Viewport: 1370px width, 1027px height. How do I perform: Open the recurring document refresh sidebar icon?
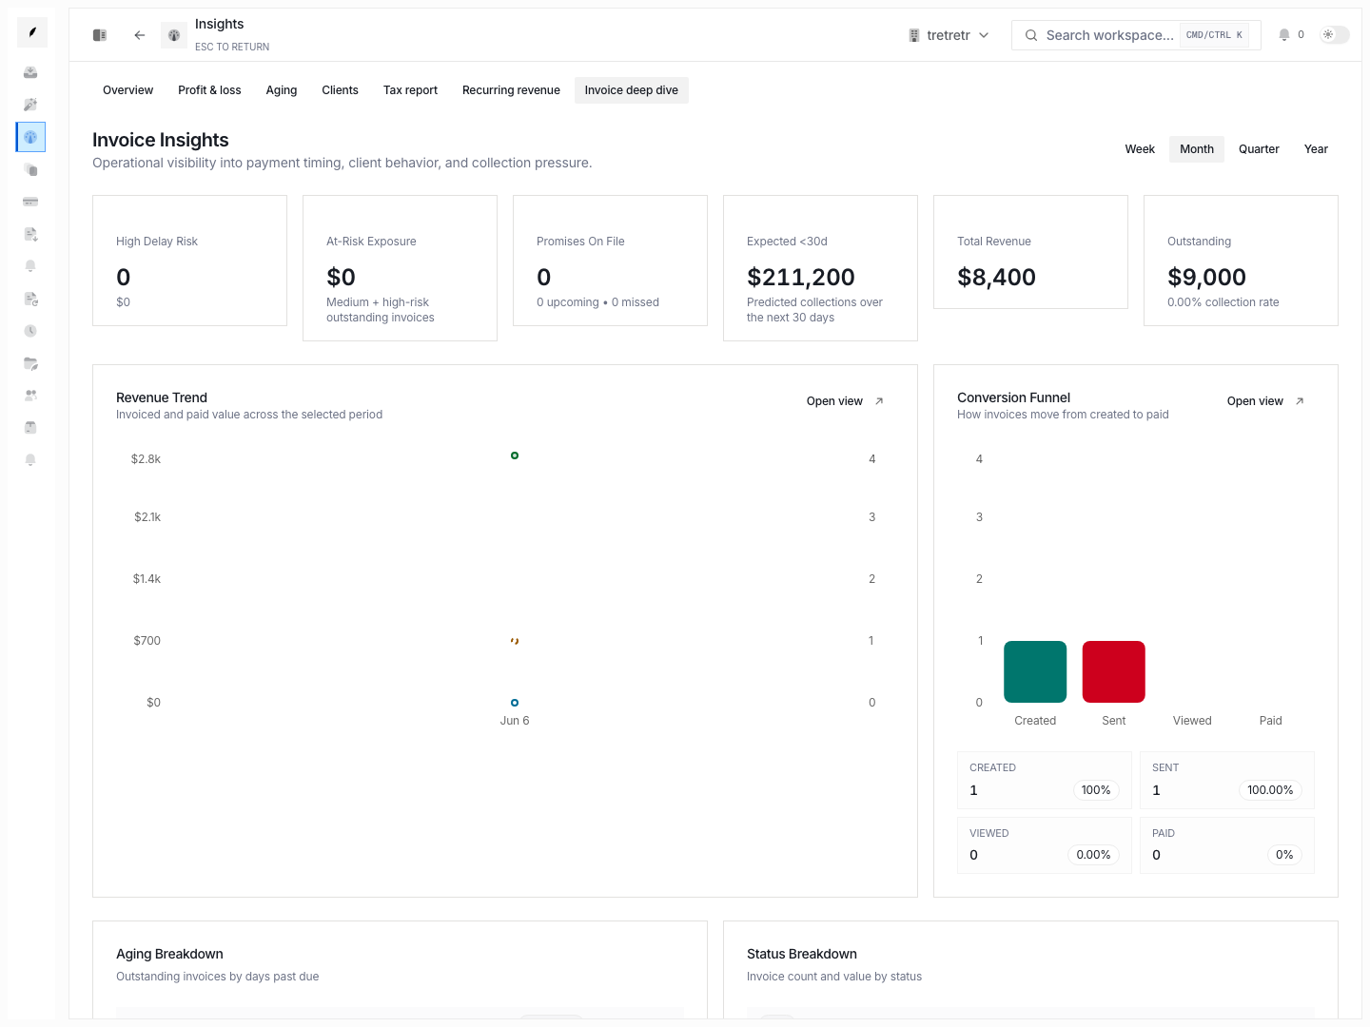[x=30, y=299]
